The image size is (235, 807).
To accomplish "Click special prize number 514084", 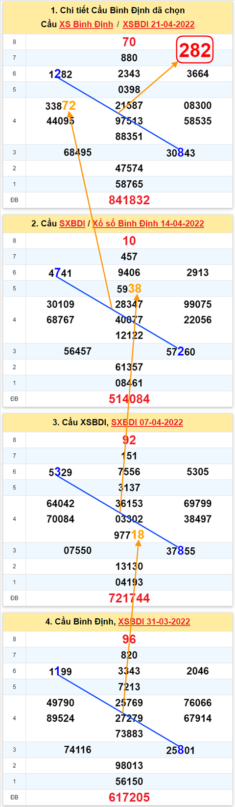I will [129, 399].
